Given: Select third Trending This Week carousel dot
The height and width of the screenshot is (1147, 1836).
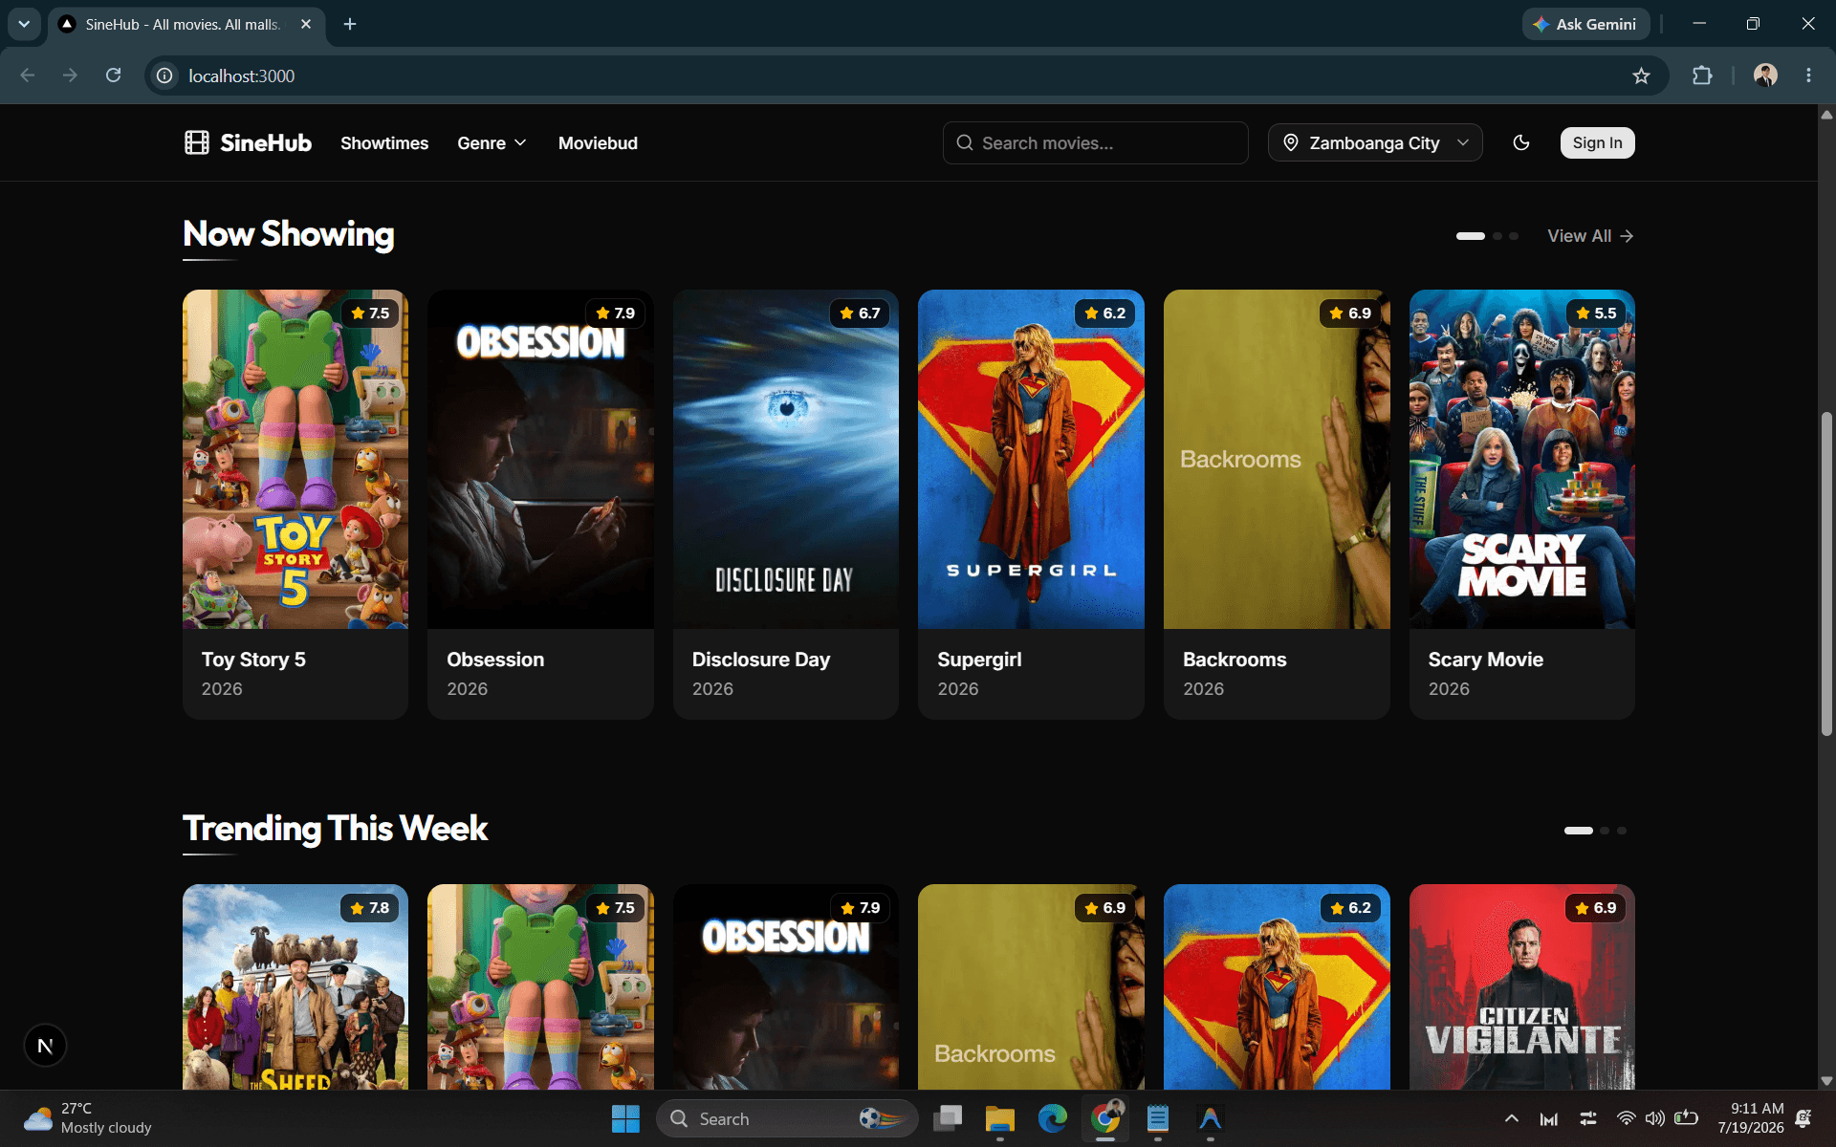Looking at the screenshot, I should click(x=1621, y=831).
